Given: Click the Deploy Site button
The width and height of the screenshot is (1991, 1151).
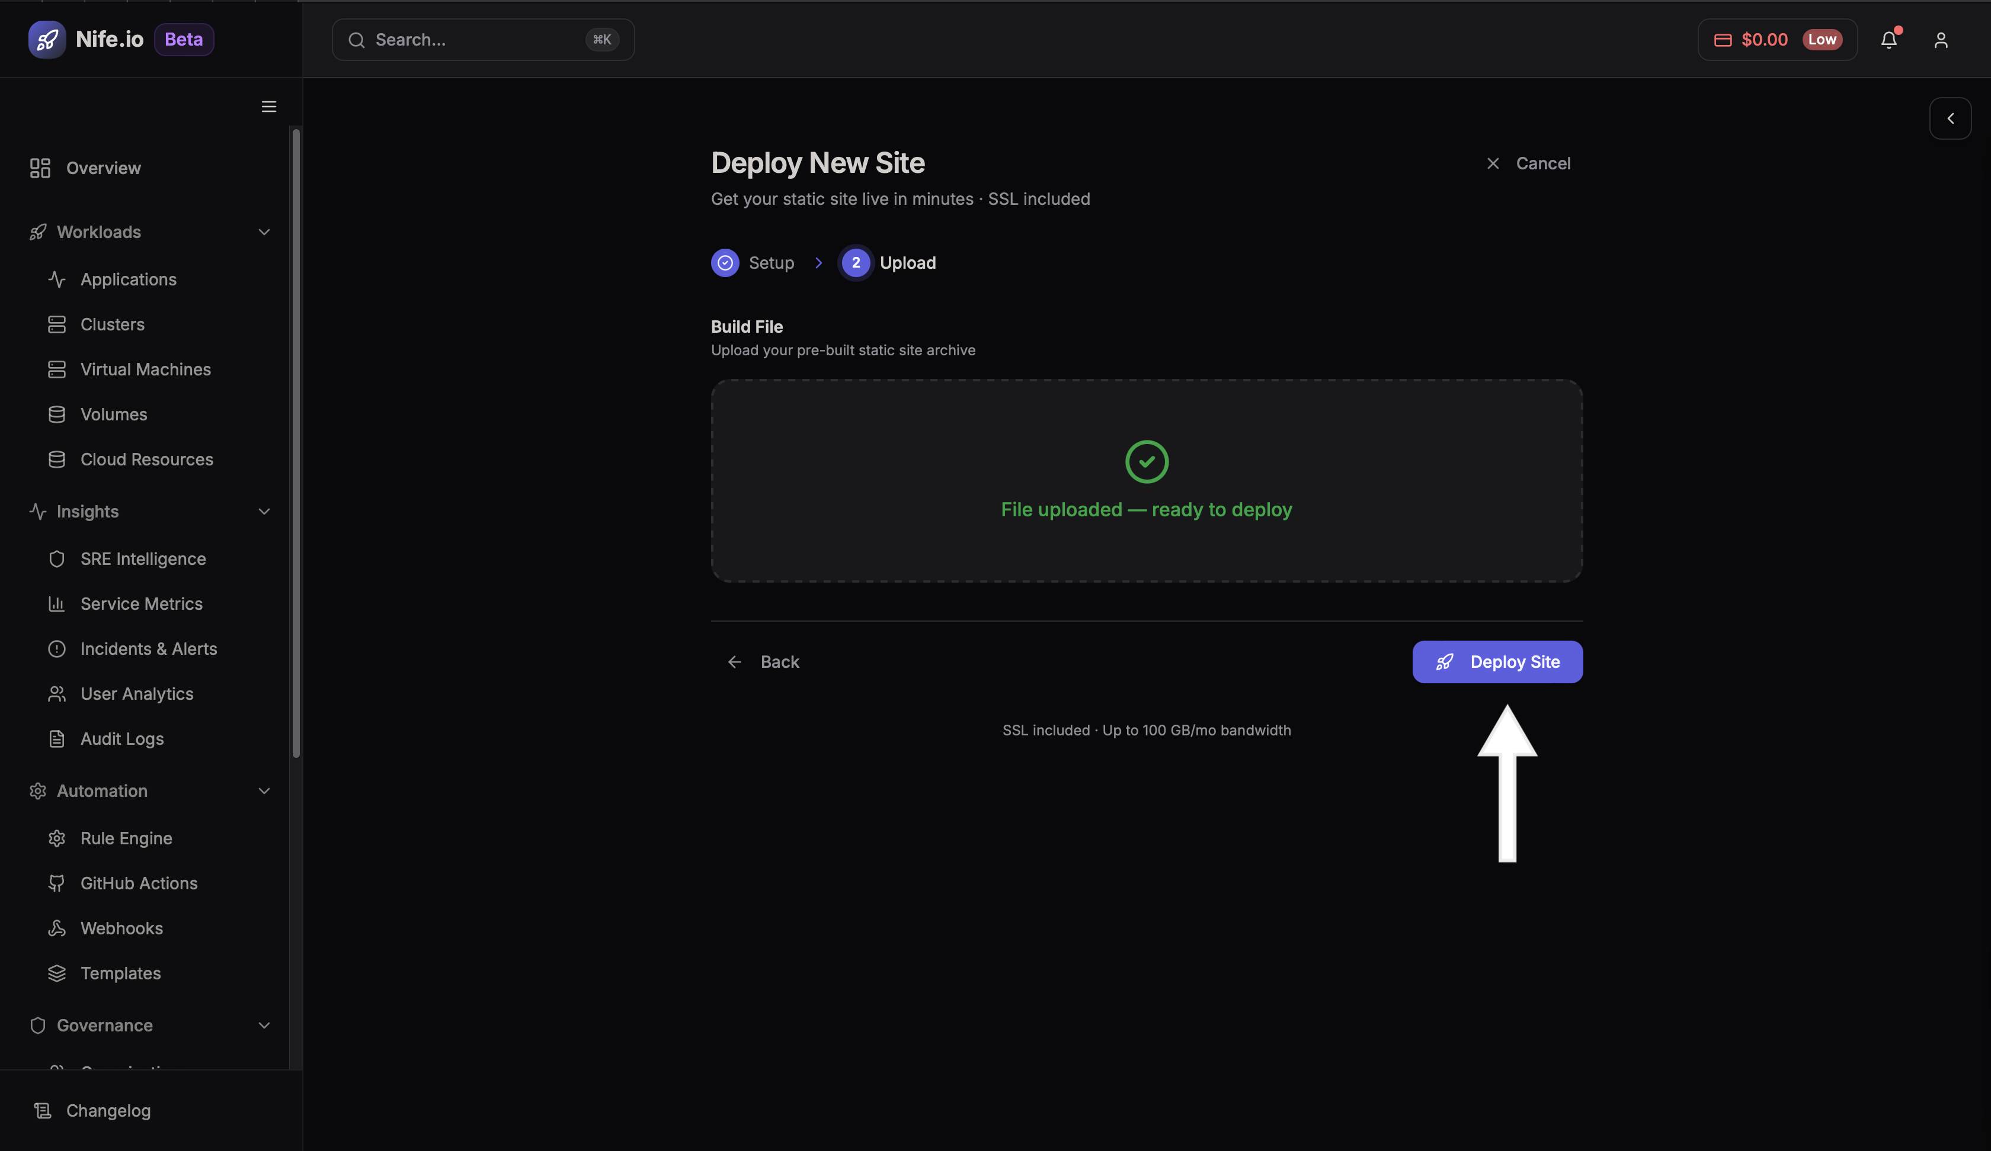Looking at the screenshot, I should [1497, 661].
